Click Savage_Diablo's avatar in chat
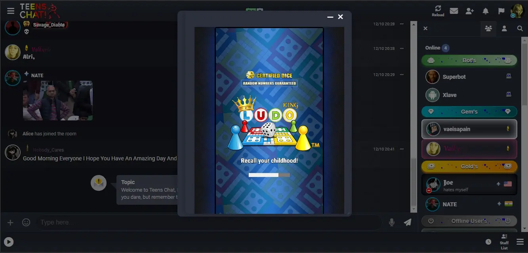Screen dimensions: 528x253 click(x=13, y=28)
